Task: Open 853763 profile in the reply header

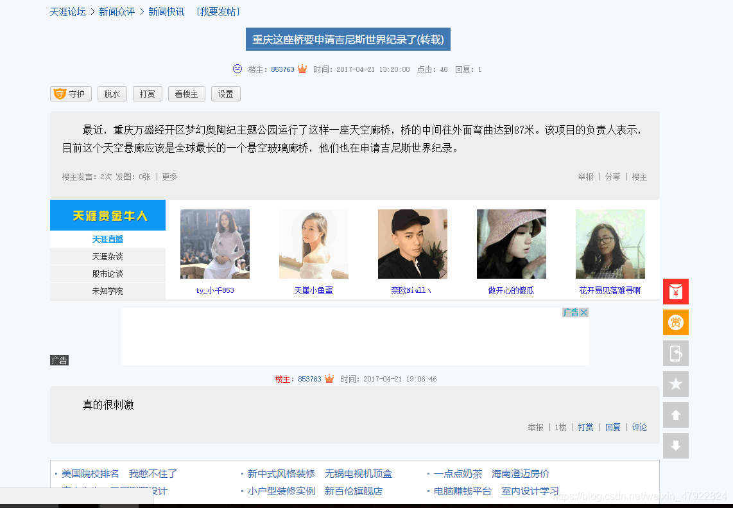Action: (x=310, y=379)
